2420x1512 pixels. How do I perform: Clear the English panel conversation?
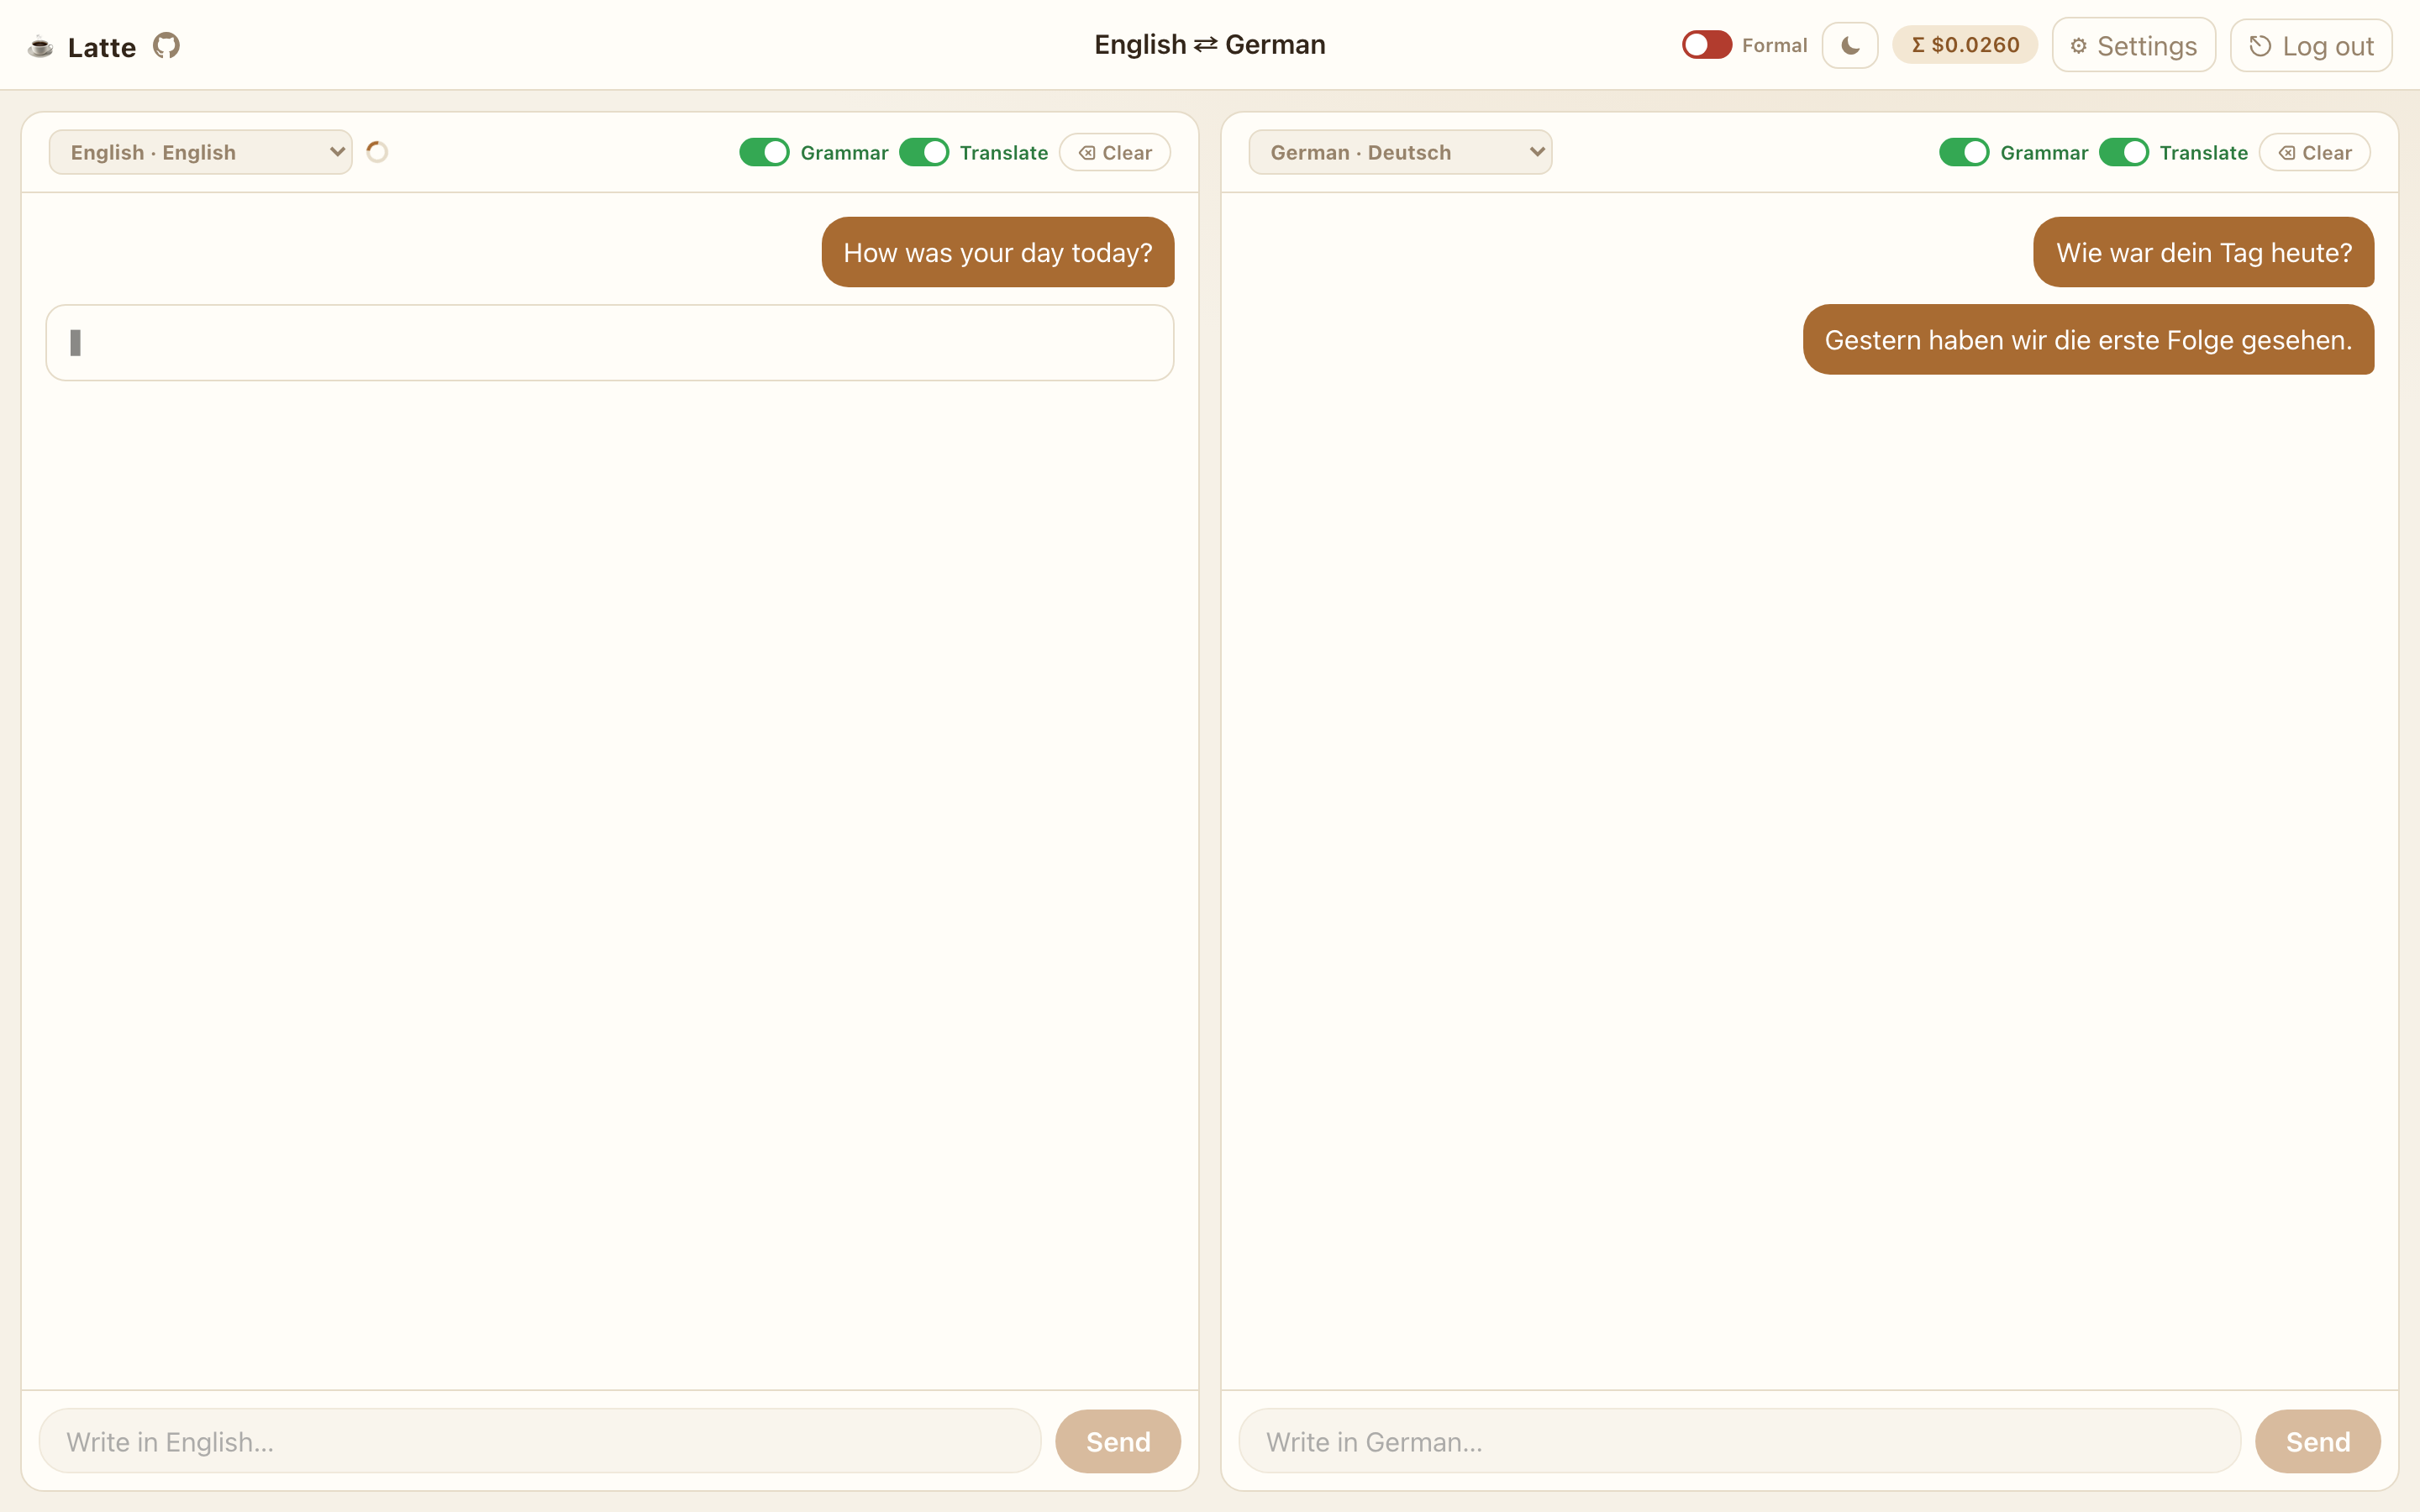[1114, 152]
